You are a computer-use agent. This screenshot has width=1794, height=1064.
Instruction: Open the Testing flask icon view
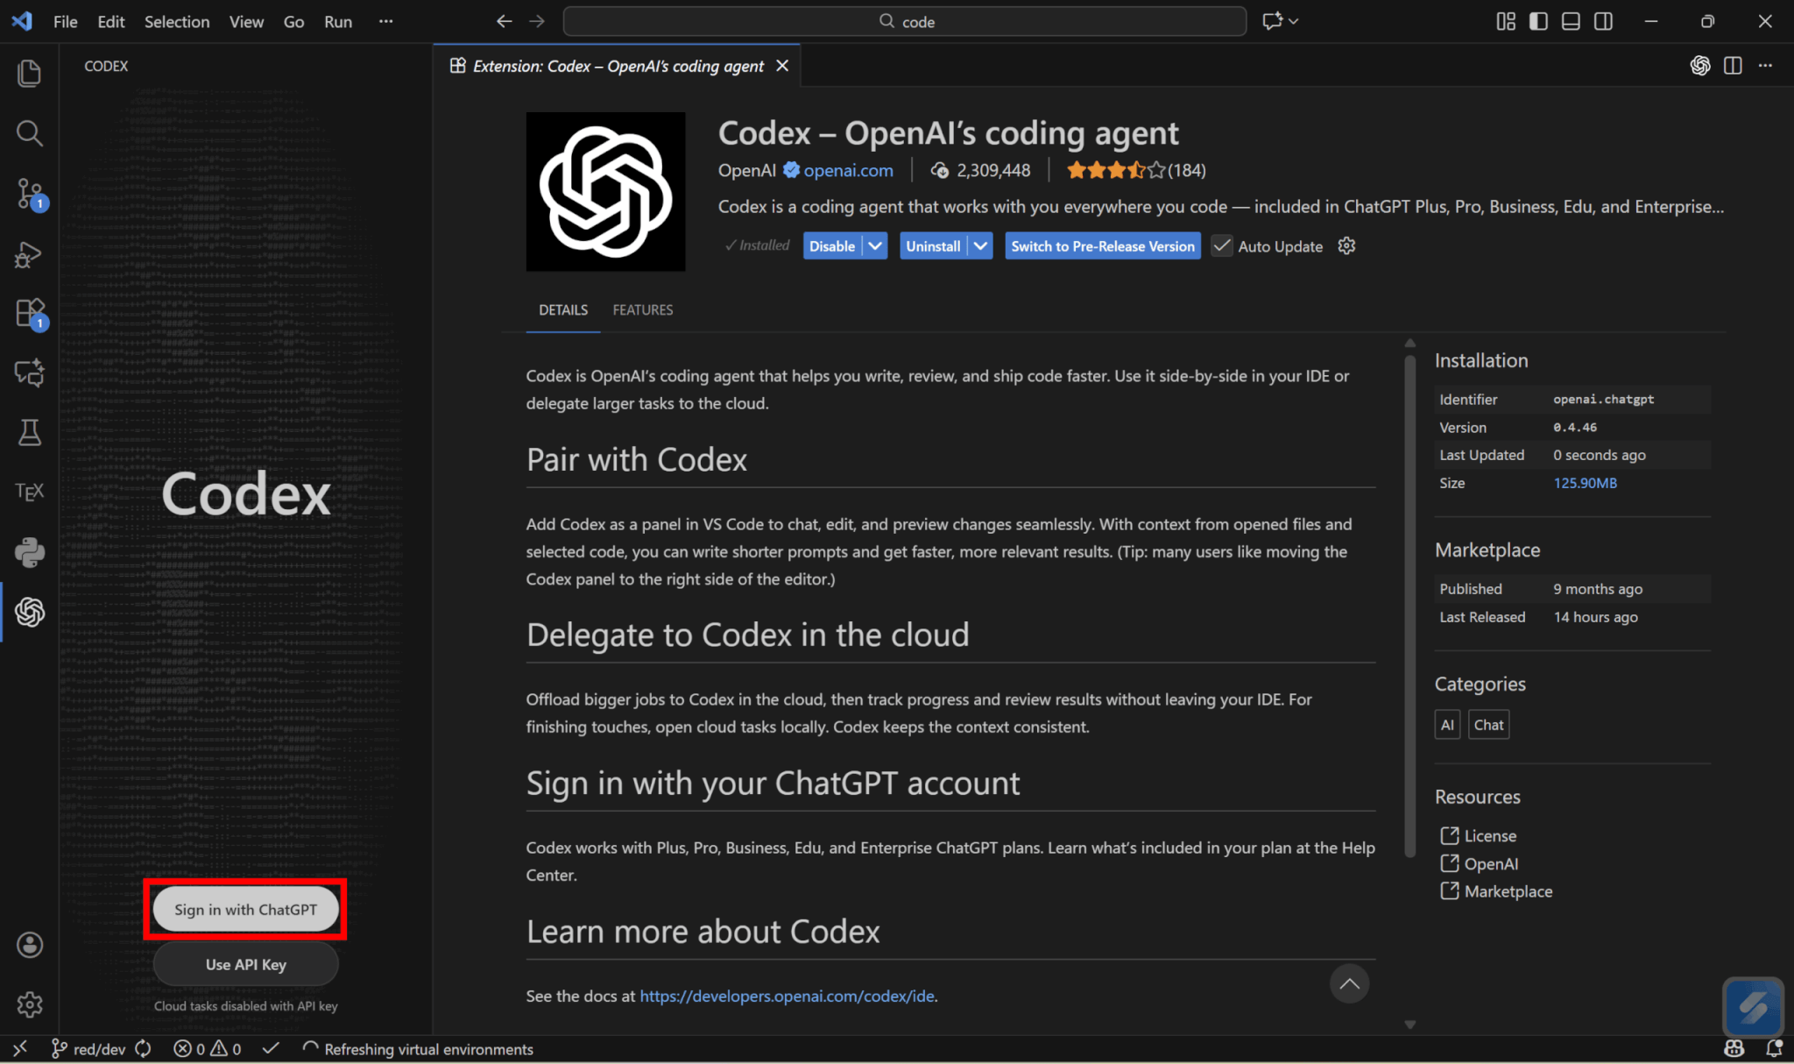[x=29, y=432]
